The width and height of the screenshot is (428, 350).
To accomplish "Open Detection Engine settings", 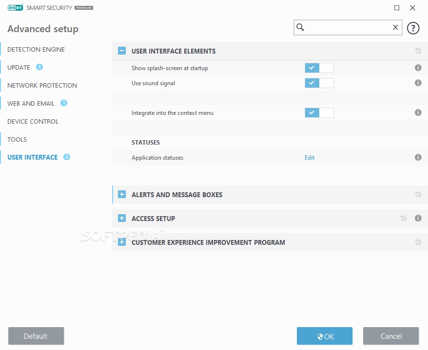I will pyautogui.click(x=36, y=49).
